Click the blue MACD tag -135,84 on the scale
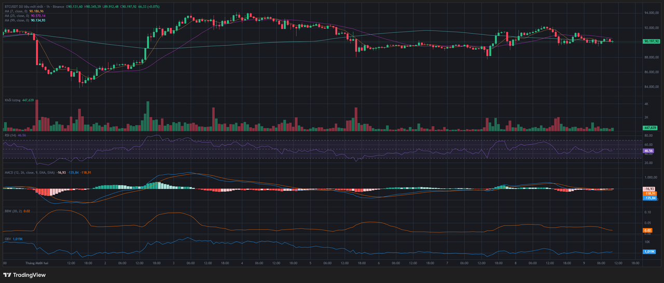664x283 pixels. point(650,198)
